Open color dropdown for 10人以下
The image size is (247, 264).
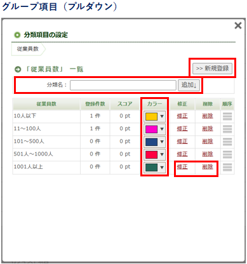click(x=162, y=116)
